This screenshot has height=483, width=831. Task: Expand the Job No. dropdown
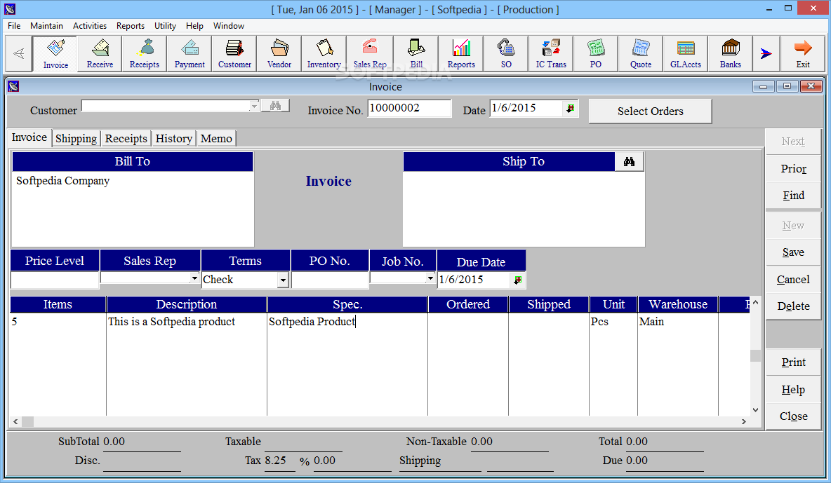(430, 278)
